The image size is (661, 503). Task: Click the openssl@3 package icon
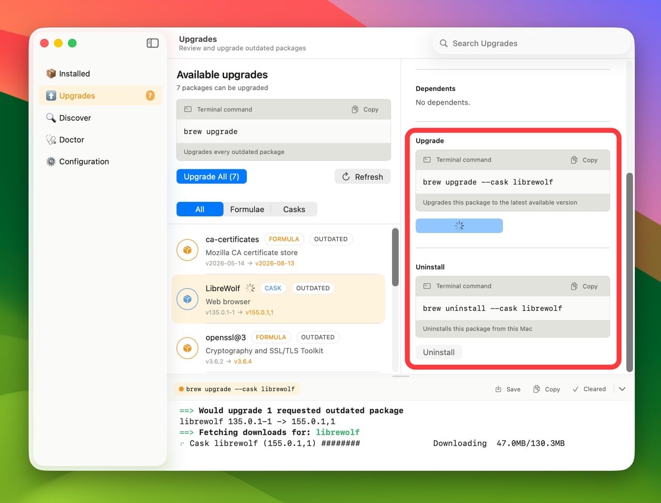[x=187, y=348]
